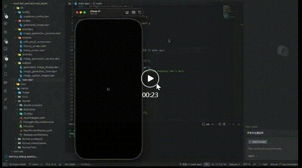Click the UTF-8 encoding status item
This screenshot has width=302, height=168.
[x=246, y=164]
